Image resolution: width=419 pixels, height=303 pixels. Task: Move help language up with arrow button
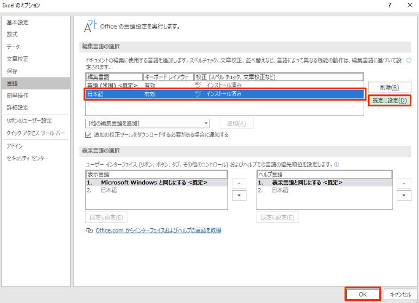point(403,184)
